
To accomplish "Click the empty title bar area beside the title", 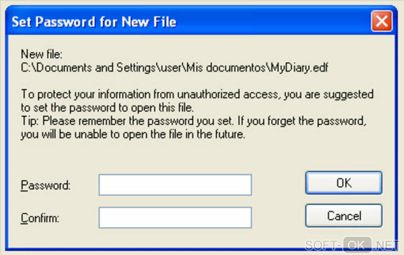I will pyautogui.click(x=273, y=22).
